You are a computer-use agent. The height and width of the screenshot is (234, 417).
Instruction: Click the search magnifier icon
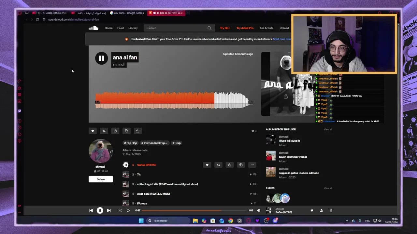point(209,28)
